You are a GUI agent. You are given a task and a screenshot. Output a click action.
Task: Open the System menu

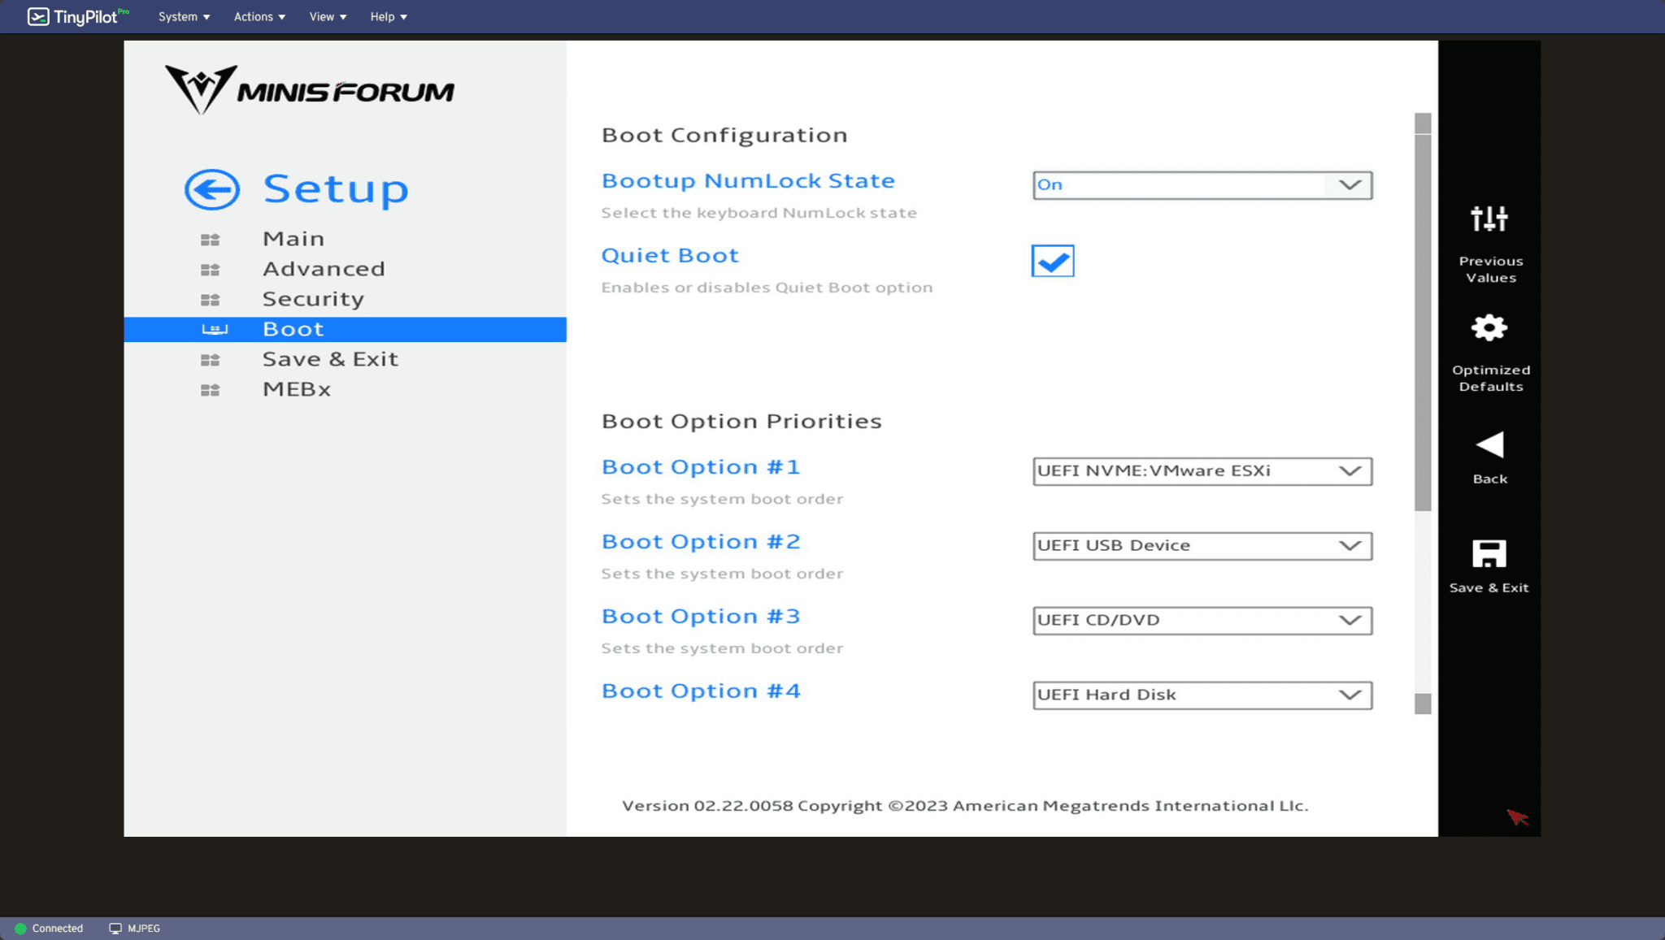(183, 16)
